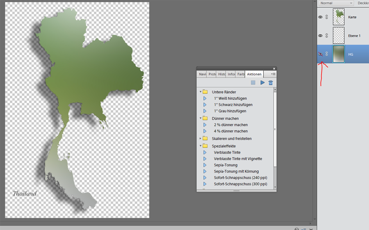Play the selected action
This screenshot has width=369, height=230.
coord(262,83)
